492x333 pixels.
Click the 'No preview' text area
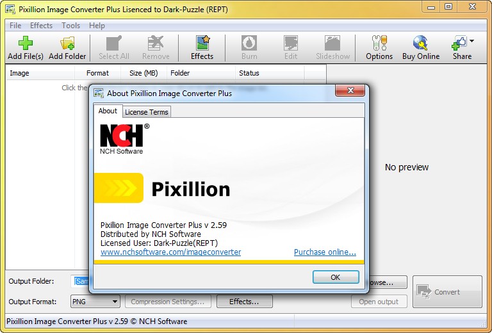pos(407,167)
